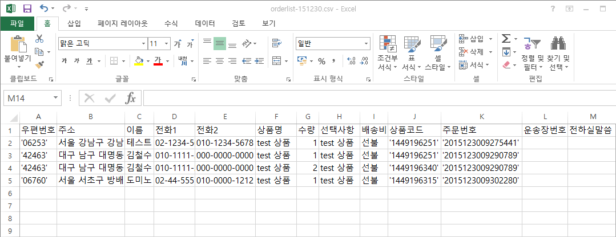Switch to the 삽입 ribbon tab
This screenshot has height=237, width=616.
(x=74, y=24)
